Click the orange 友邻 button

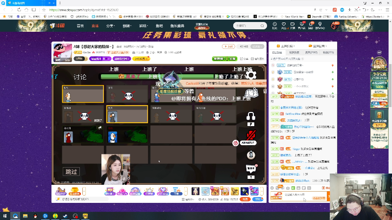pos(228,46)
